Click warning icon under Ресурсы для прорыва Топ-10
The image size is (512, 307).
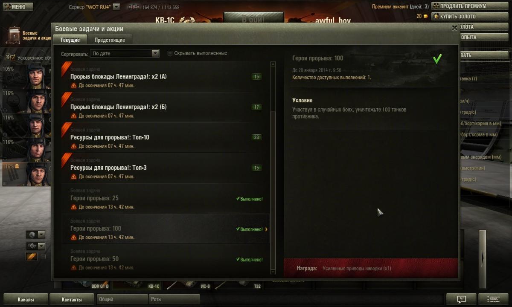tap(74, 146)
